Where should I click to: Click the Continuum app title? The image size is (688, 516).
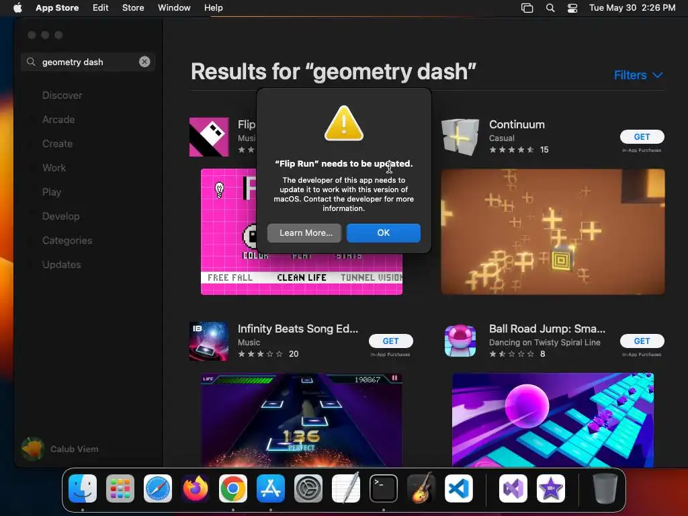(517, 124)
